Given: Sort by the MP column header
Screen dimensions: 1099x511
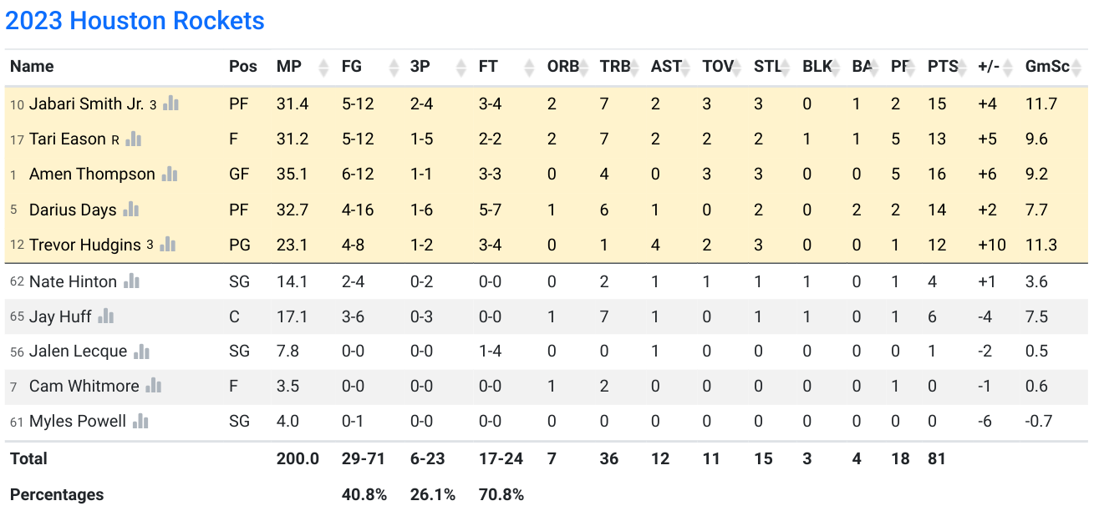Looking at the screenshot, I should 289,67.
